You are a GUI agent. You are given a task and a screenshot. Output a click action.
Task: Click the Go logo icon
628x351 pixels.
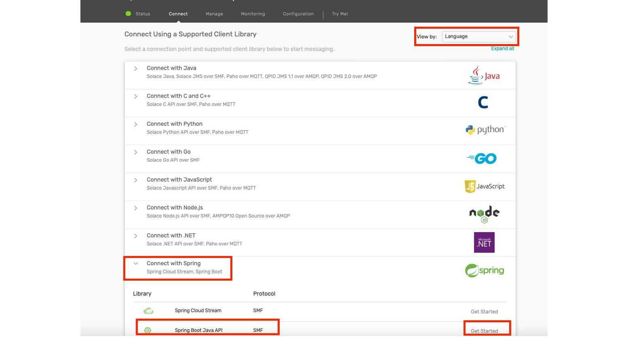pyautogui.click(x=482, y=159)
